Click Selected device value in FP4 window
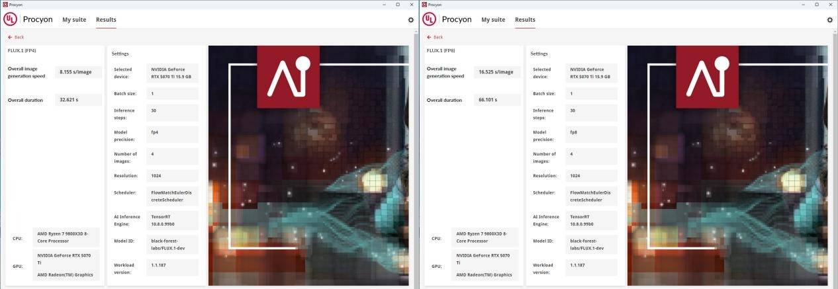838x289 pixels. point(173,73)
